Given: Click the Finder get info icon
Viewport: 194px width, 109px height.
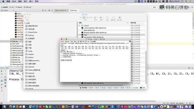Looking at the screenshot, I should pos(119,18).
